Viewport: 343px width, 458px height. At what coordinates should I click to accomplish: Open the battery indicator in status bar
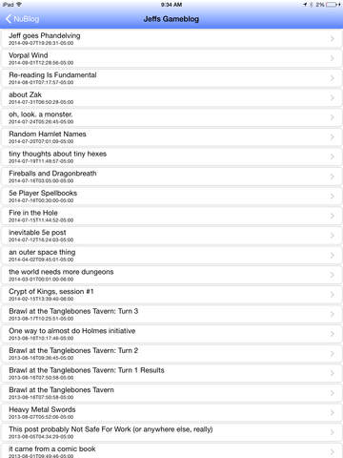pos(333,5)
